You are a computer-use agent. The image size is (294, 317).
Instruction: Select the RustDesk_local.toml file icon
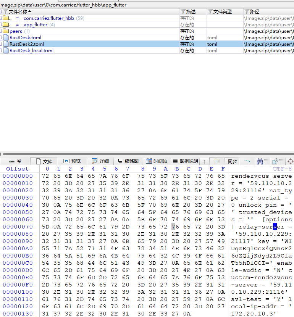click(6, 50)
